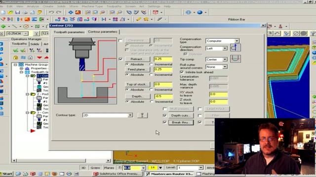The height and width of the screenshot is (177, 316).
Task: Click the orange Repaint icon
Action: [x=78, y=12]
